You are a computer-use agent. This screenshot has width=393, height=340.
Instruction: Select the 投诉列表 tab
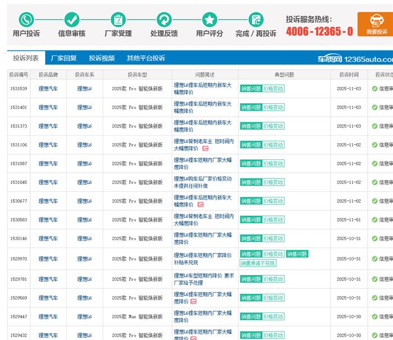pyautogui.click(x=26, y=58)
